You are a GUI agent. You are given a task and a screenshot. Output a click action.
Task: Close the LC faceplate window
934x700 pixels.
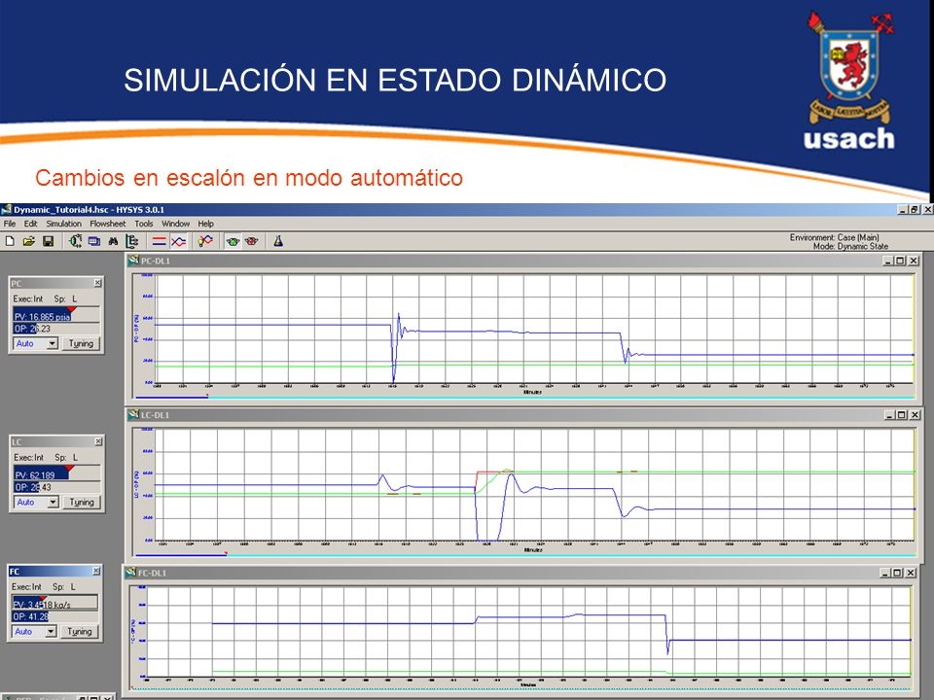98,441
